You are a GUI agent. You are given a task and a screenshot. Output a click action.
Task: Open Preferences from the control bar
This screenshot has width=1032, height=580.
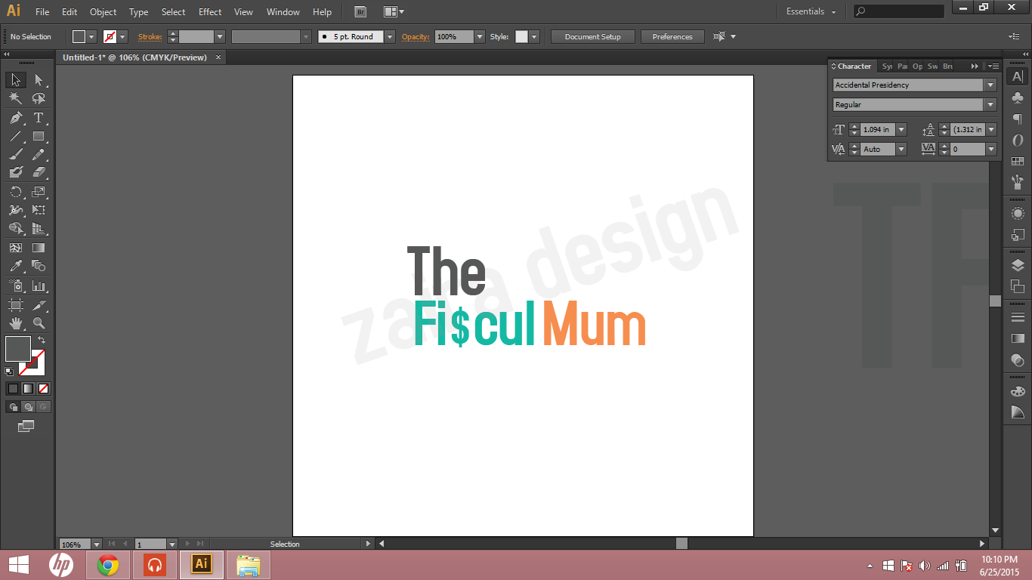click(672, 35)
